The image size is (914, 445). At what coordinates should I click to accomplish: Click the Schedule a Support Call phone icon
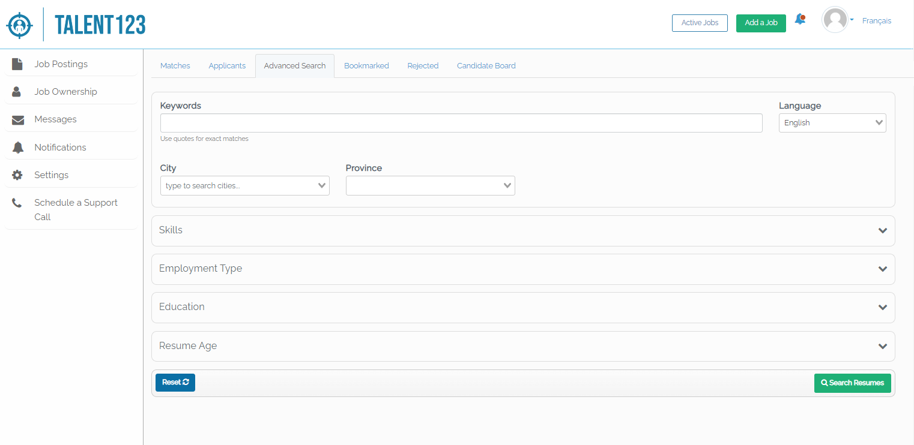(x=17, y=202)
